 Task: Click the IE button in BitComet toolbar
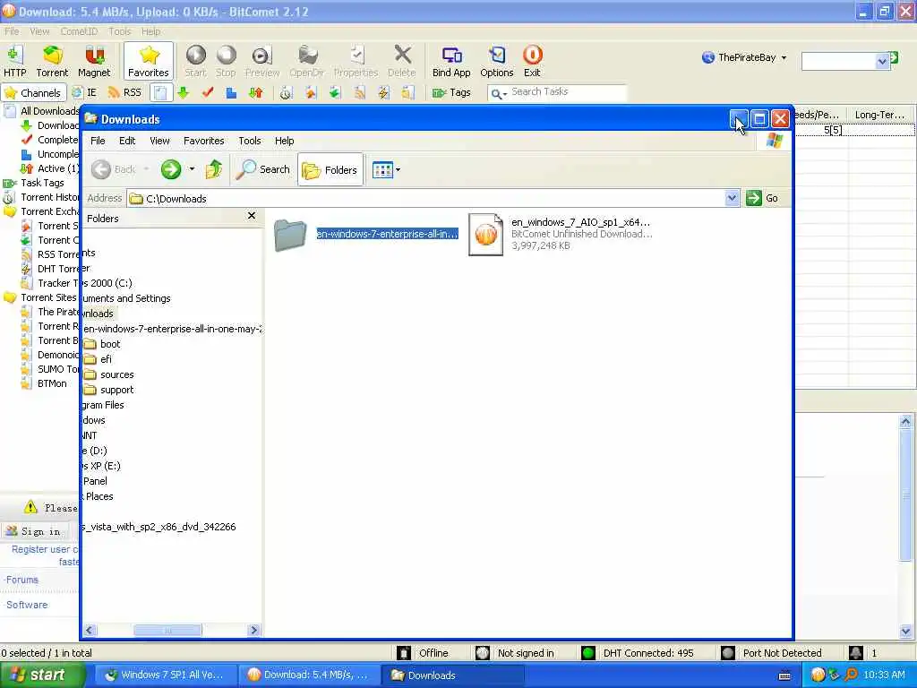[x=85, y=92]
